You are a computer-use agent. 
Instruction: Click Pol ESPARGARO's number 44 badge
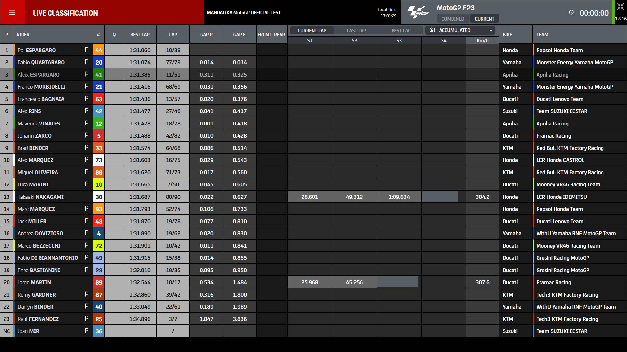point(99,50)
